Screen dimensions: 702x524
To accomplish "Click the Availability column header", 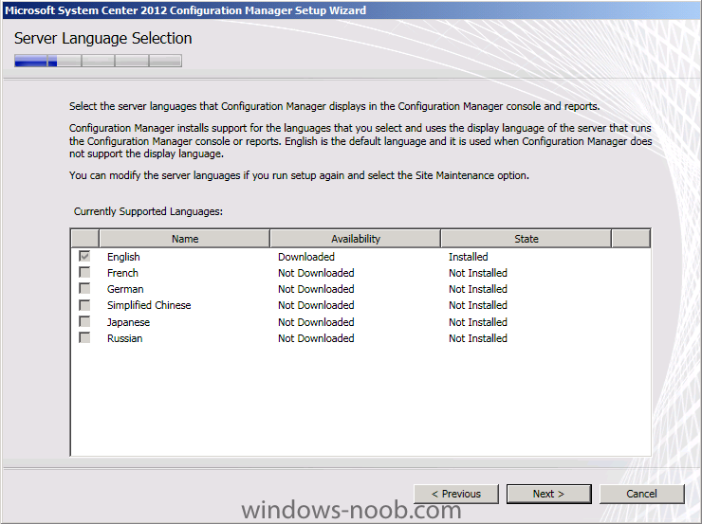I will click(356, 238).
